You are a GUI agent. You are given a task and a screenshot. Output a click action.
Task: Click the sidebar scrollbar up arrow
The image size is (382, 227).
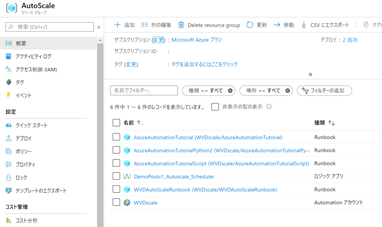click(x=100, y=40)
